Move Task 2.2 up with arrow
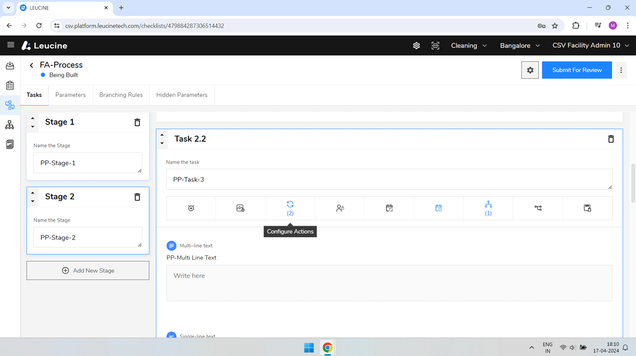Image resolution: width=636 pixels, height=356 pixels. coord(162,135)
